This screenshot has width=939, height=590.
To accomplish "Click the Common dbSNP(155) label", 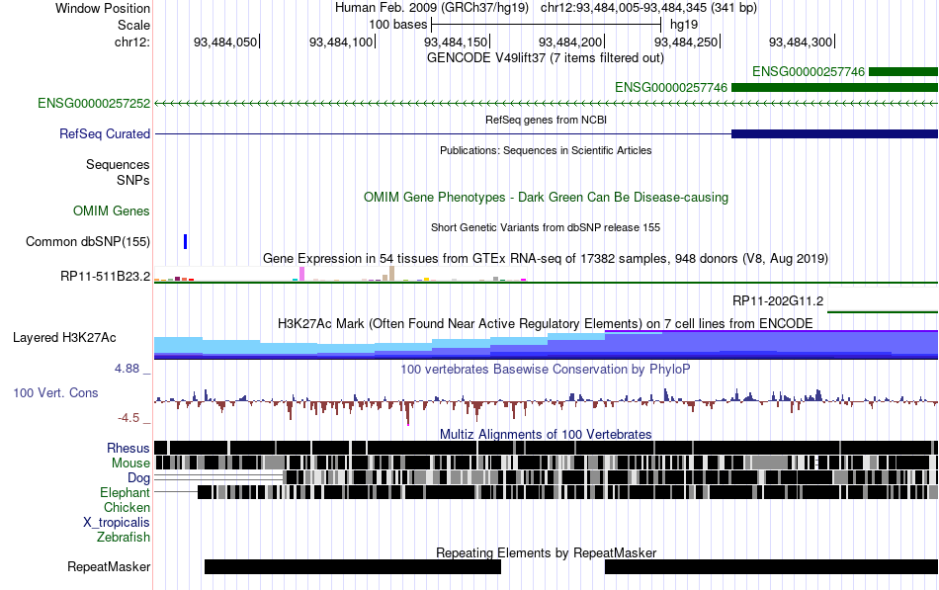I will point(88,241).
